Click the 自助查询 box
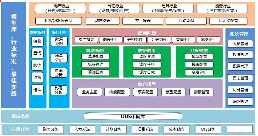The width and height of the screenshot is (258, 136). (x=186, y=21)
